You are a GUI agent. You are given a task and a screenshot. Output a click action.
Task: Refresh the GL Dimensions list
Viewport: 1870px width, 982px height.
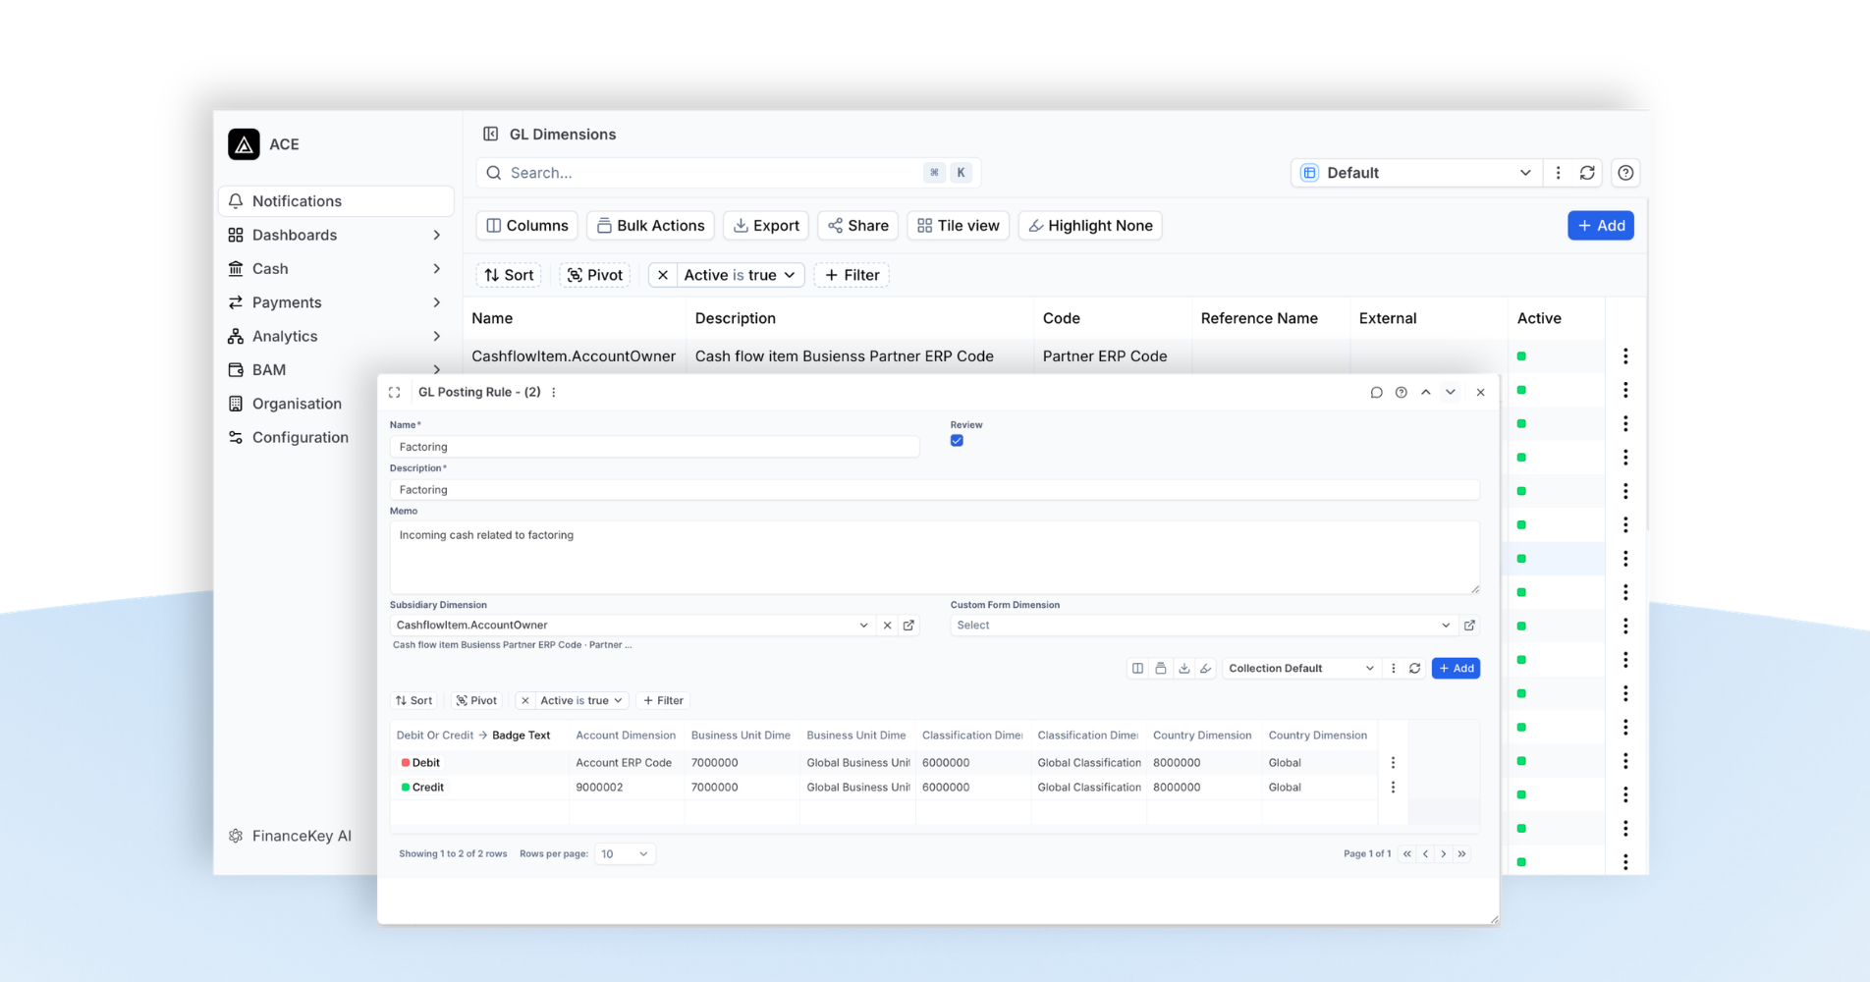pyautogui.click(x=1587, y=173)
